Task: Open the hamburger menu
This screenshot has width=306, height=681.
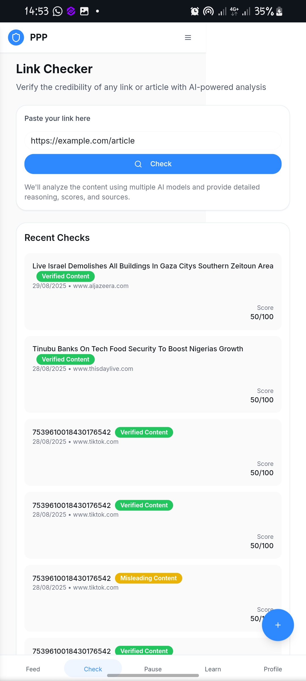Action: click(x=188, y=37)
